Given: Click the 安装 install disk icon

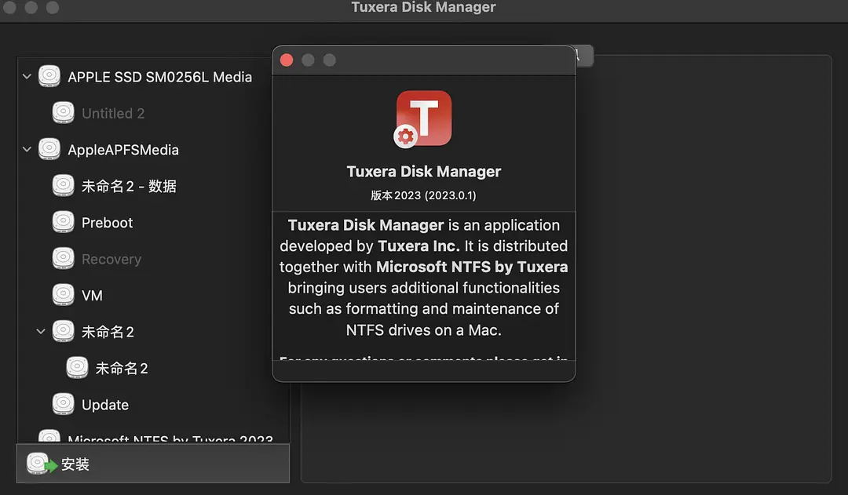Looking at the screenshot, I should (41, 464).
